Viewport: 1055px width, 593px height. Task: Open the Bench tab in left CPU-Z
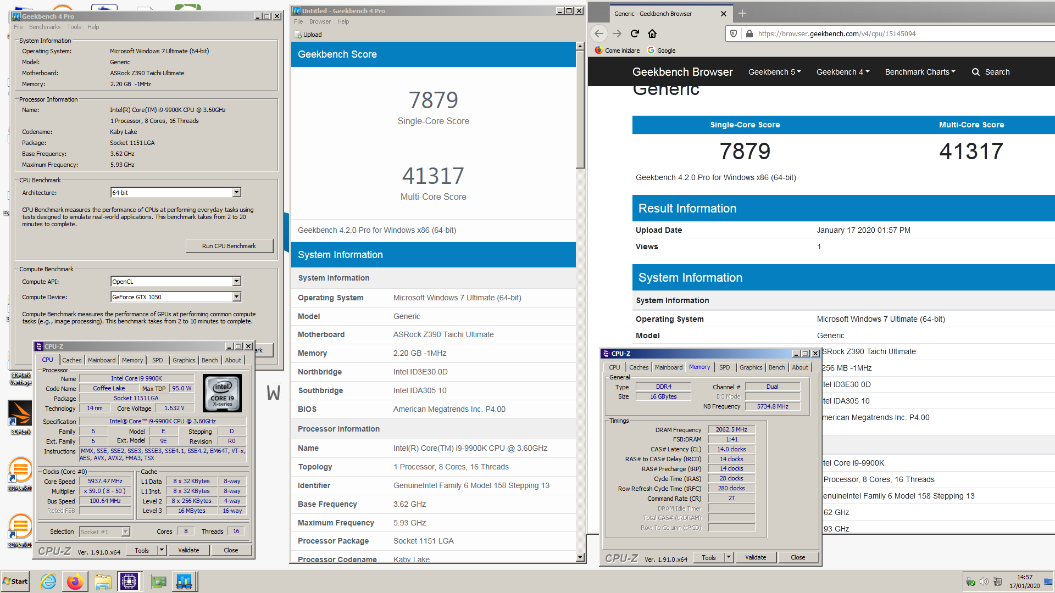coord(209,360)
